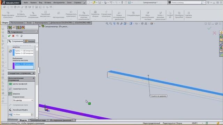
Task: Open the Вид menu
Action: point(40,2)
